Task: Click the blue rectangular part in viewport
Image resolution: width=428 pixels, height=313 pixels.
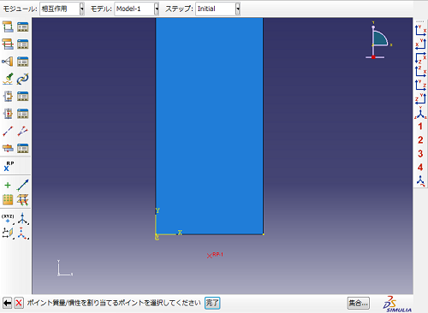Action: click(x=210, y=126)
